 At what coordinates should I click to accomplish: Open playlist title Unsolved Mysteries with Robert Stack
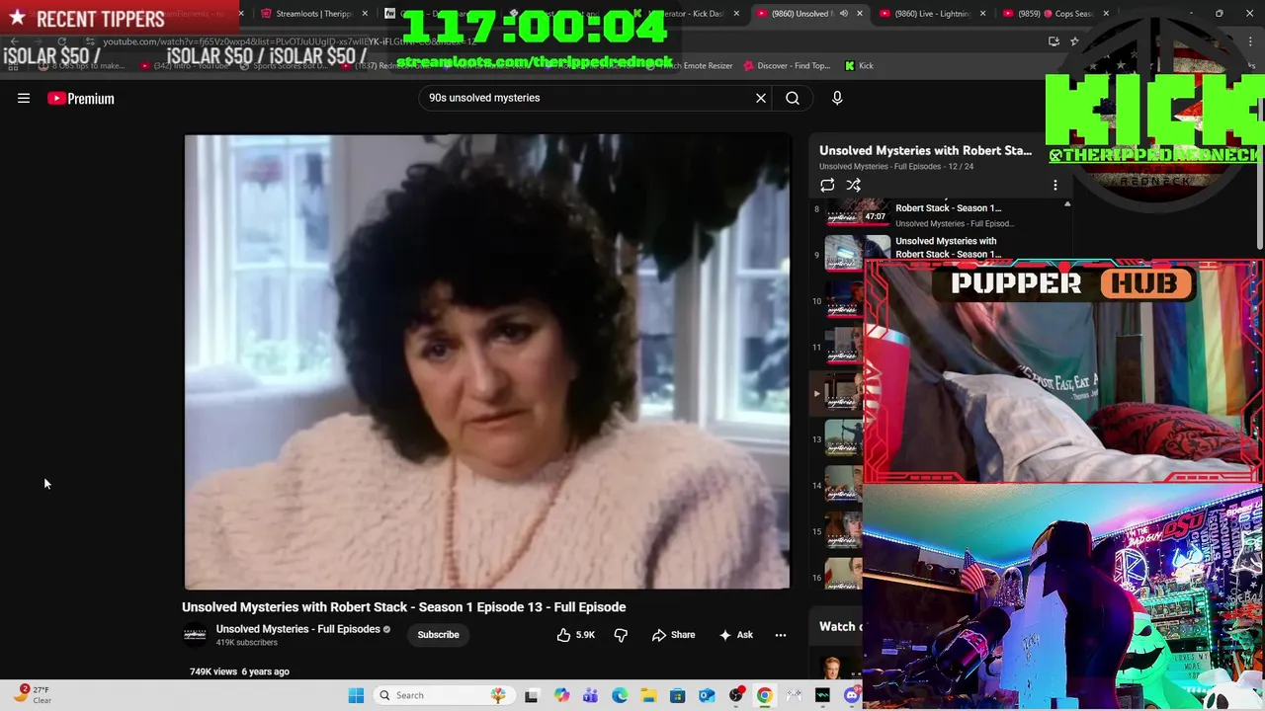pos(925,150)
